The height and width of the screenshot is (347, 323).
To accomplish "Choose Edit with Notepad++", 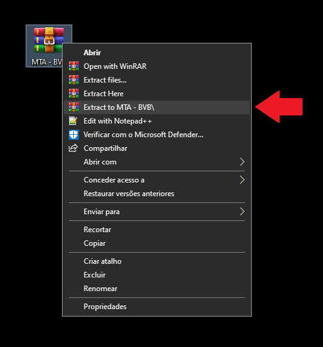I will [x=157, y=121].
